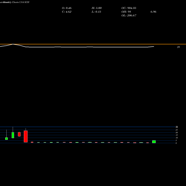The image size is (186, 186).
Task: Select the tall green candle with long wick
Action: click(13, 135)
